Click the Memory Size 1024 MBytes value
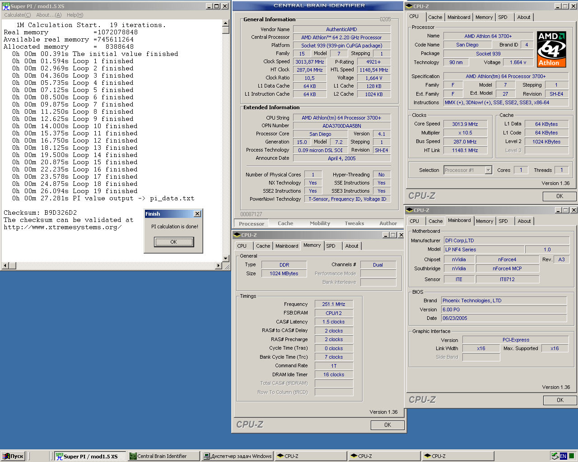Viewport: 578px width, 462px height. 284,274
